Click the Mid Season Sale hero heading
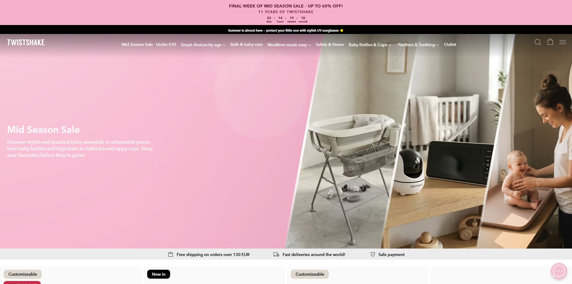 [43, 130]
